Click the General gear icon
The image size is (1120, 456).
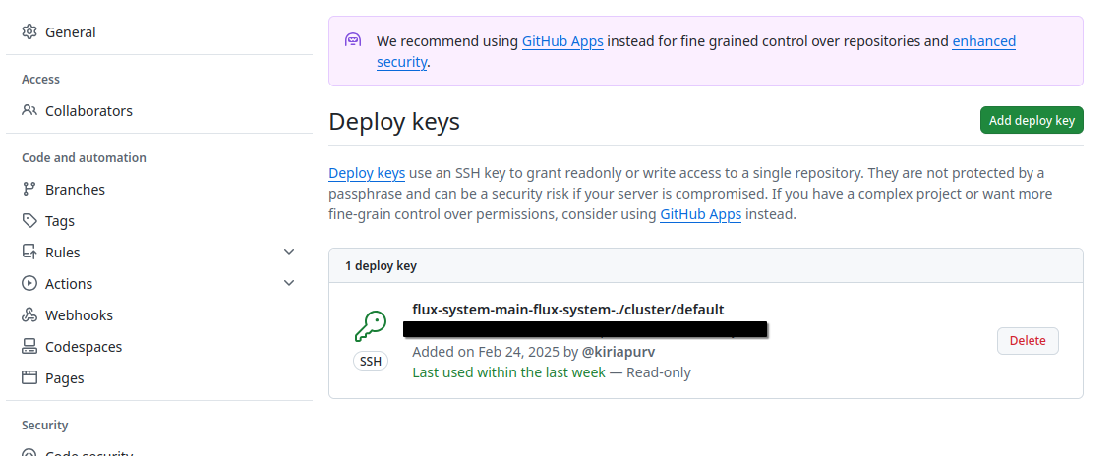(x=29, y=32)
